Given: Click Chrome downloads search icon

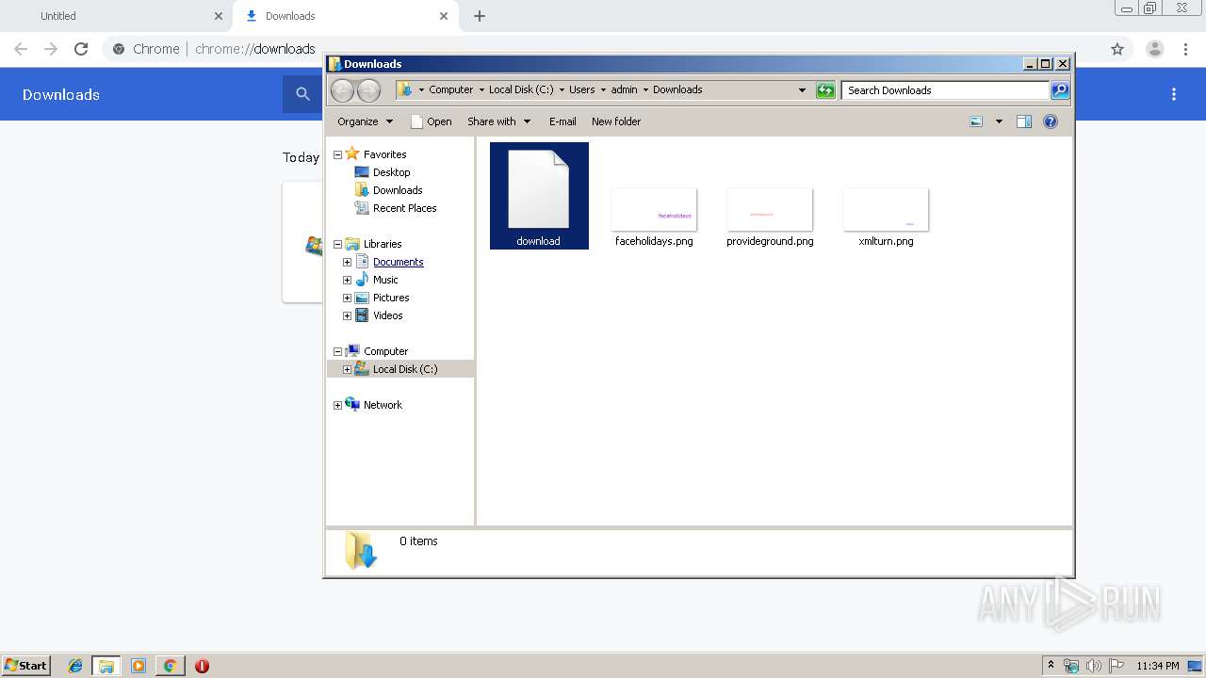Looking at the screenshot, I should [302, 94].
